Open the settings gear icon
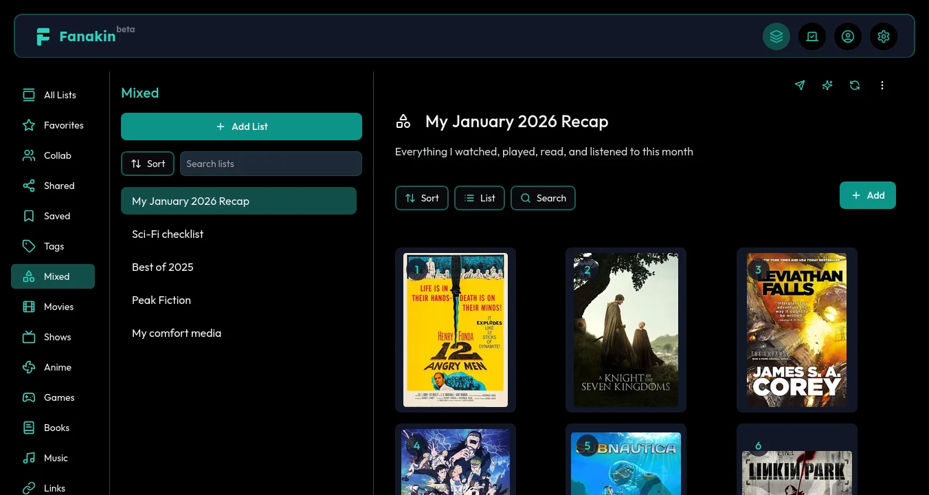Viewport: 929px width, 495px height. pos(884,36)
